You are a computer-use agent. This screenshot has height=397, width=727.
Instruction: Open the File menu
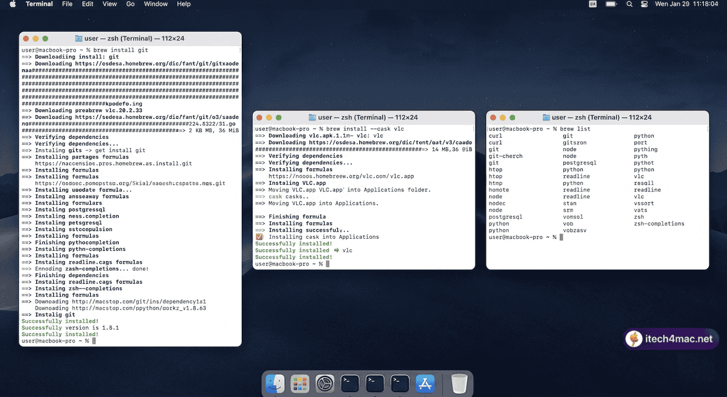[x=67, y=4]
